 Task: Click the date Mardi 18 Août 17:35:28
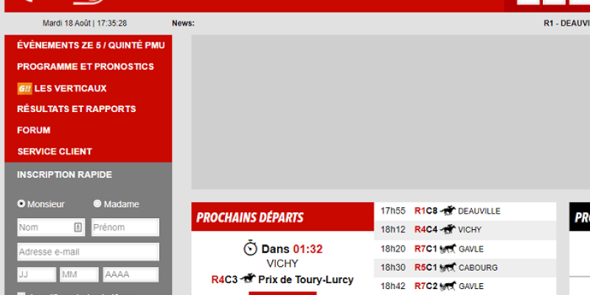coord(85,24)
